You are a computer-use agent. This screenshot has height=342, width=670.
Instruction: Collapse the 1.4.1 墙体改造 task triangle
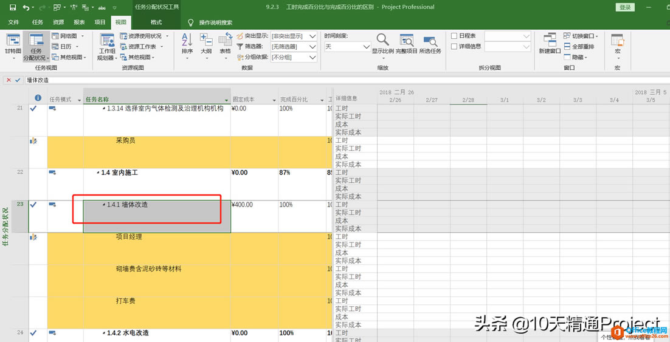pos(104,205)
